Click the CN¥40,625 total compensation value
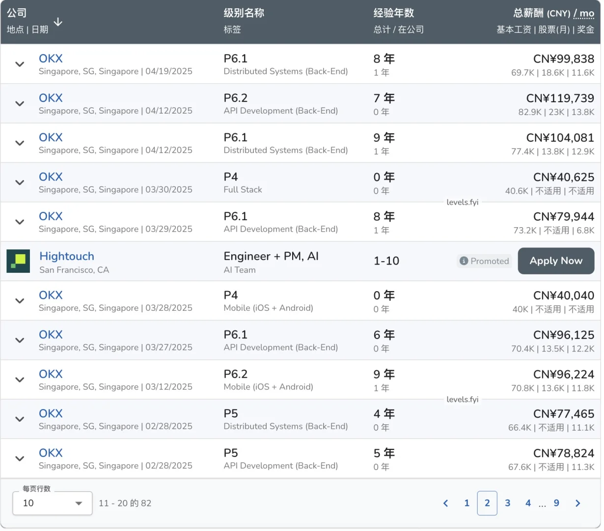This screenshot has width=604, height=531. coord(564,177)
